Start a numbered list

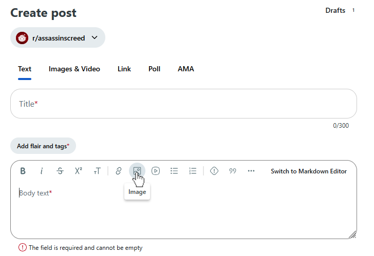pos(193,171)
